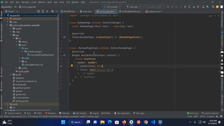This screenshot has height=126, width=224.
Task: Click the debug bug icon in toolbar
Action: pos(172,7)
